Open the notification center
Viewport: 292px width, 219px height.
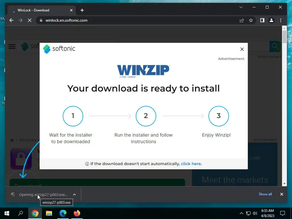tap(283, 213)
